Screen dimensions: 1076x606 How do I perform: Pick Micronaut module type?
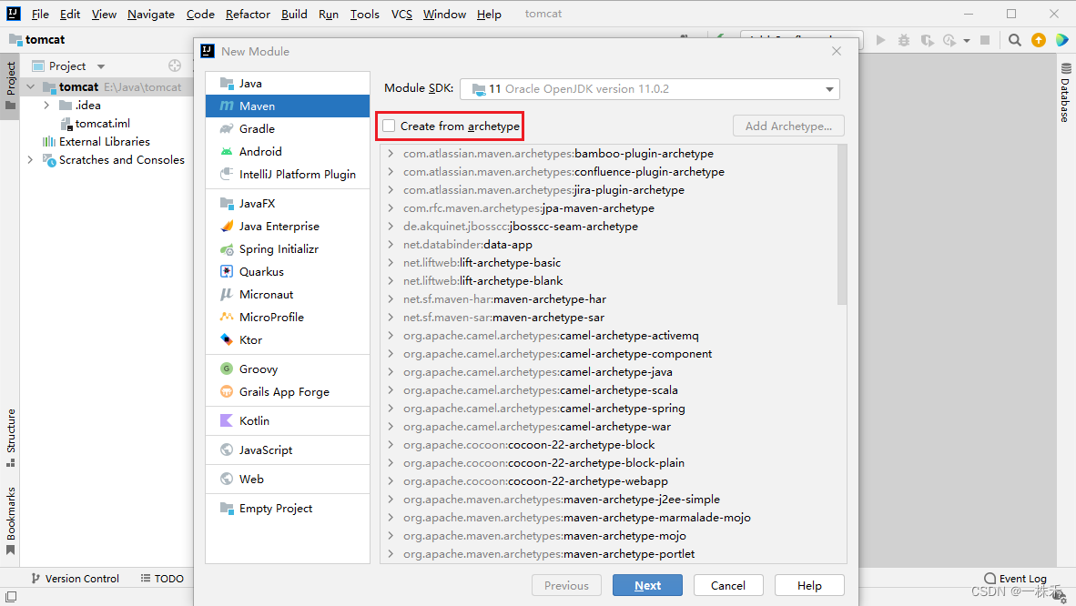tap(288, 294)
